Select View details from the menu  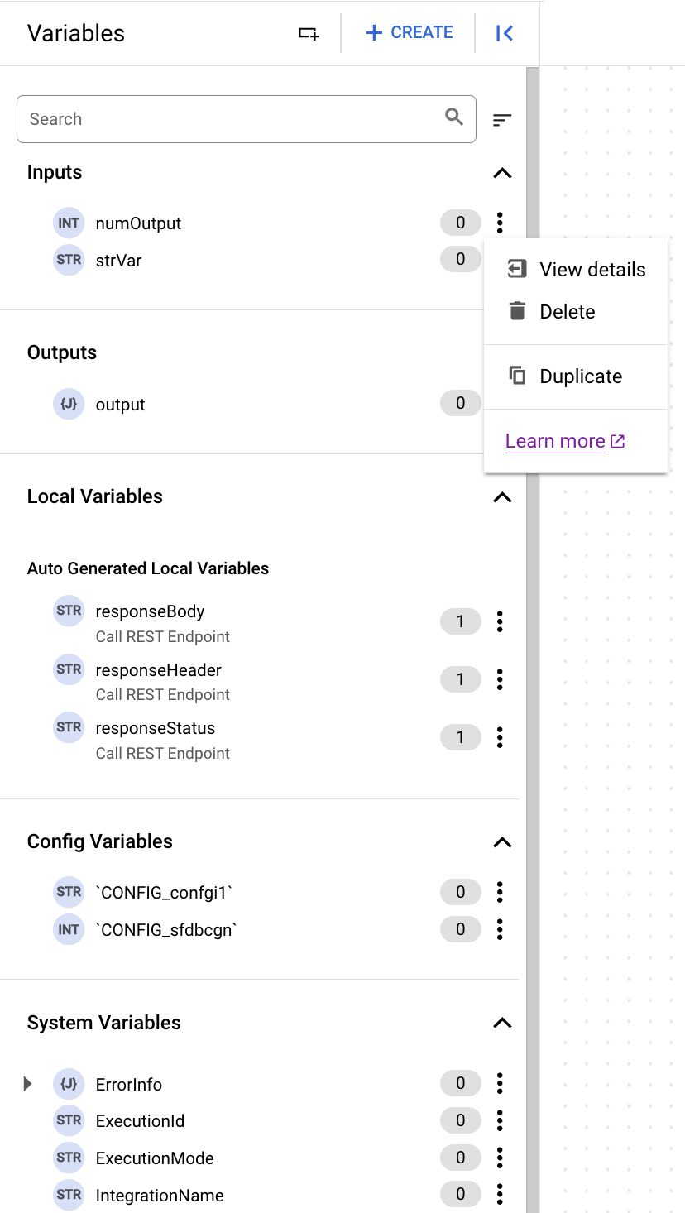click(x=592, y=269)
